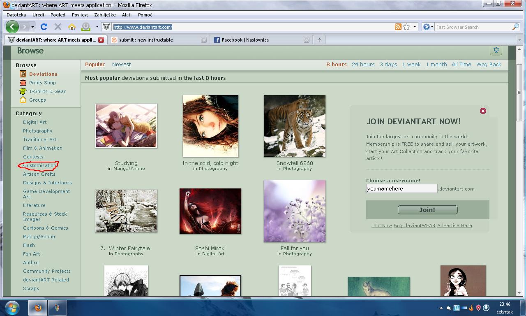Open a new tab with the plus button
This screenshot has height=316, width=526.
pyautogui.click(x=319, y=40)
